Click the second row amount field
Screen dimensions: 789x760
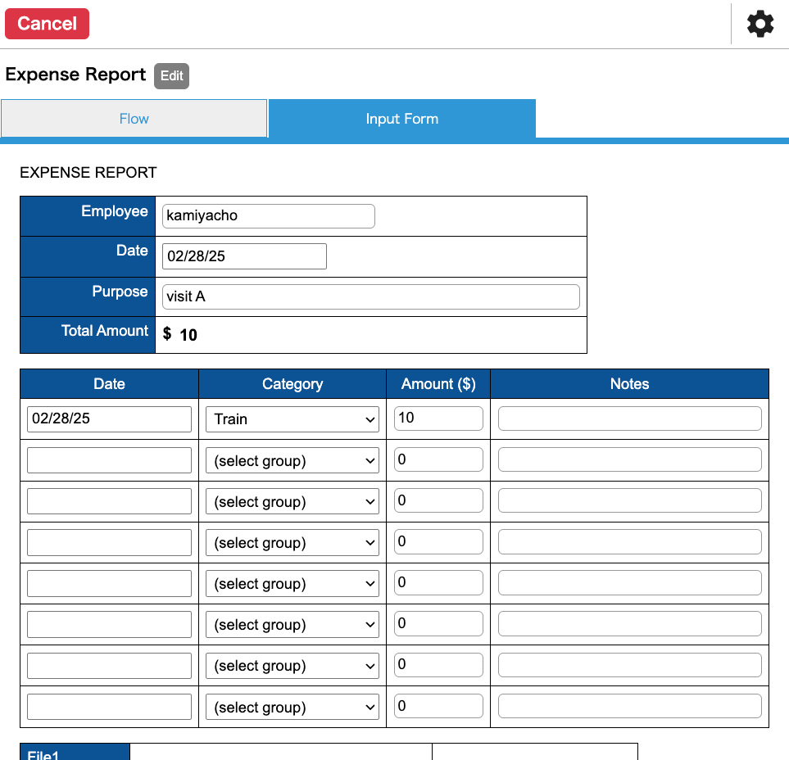(438, 459)
